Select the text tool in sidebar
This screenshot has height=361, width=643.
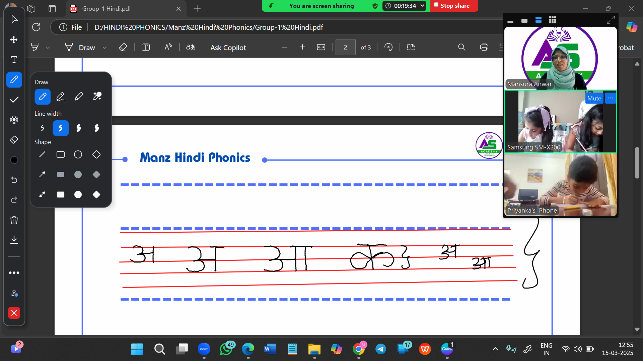[x=14, y=59]
